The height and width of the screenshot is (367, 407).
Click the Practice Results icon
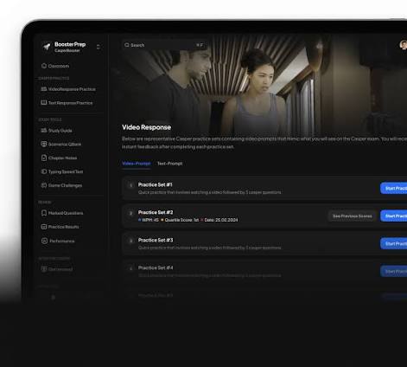point(44,227)
